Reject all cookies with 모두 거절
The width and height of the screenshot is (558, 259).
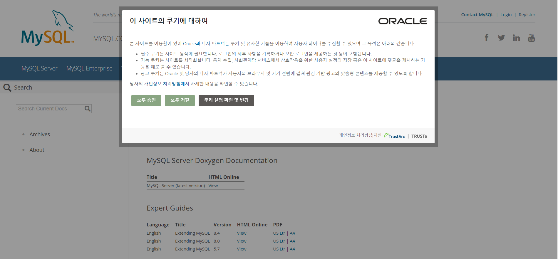tap(180, 100)
